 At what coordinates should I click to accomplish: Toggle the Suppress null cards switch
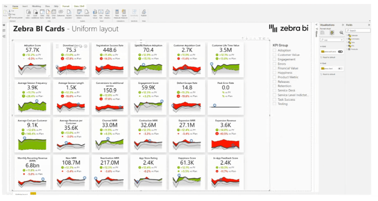tap(340, 51)
